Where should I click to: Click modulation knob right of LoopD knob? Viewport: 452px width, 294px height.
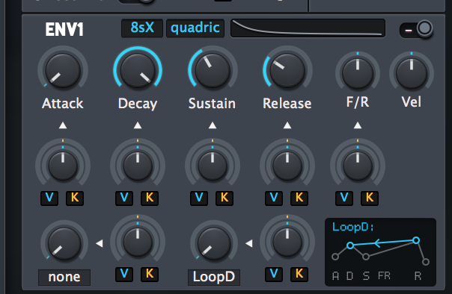[x=287, y=242]
